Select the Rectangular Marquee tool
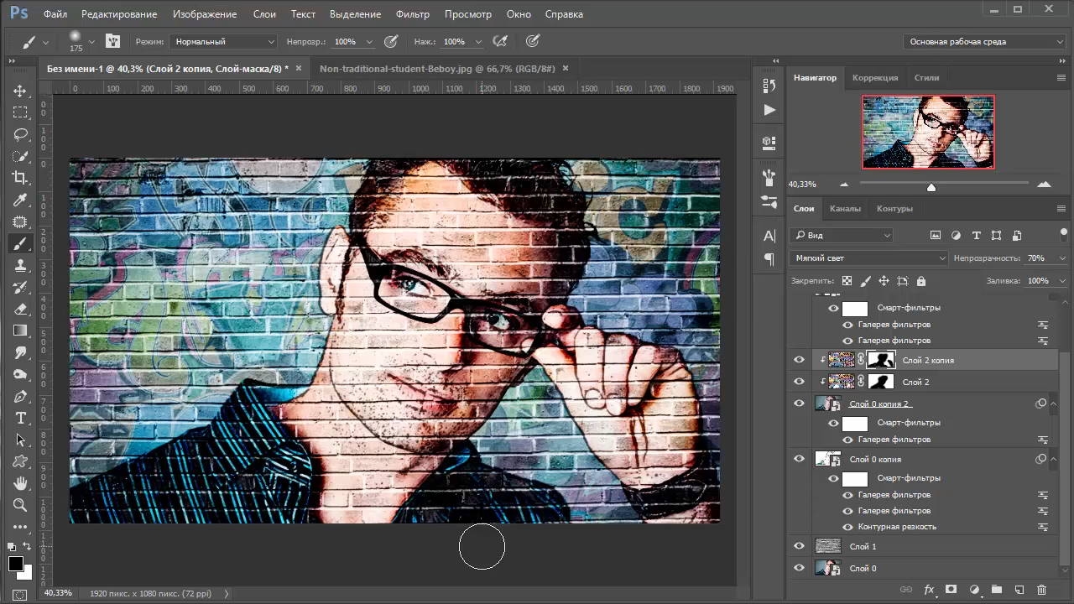 point(20,112)
